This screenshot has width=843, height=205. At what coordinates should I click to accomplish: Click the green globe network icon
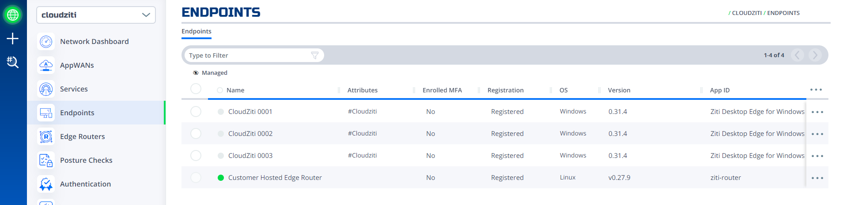[x=13, y=15]
